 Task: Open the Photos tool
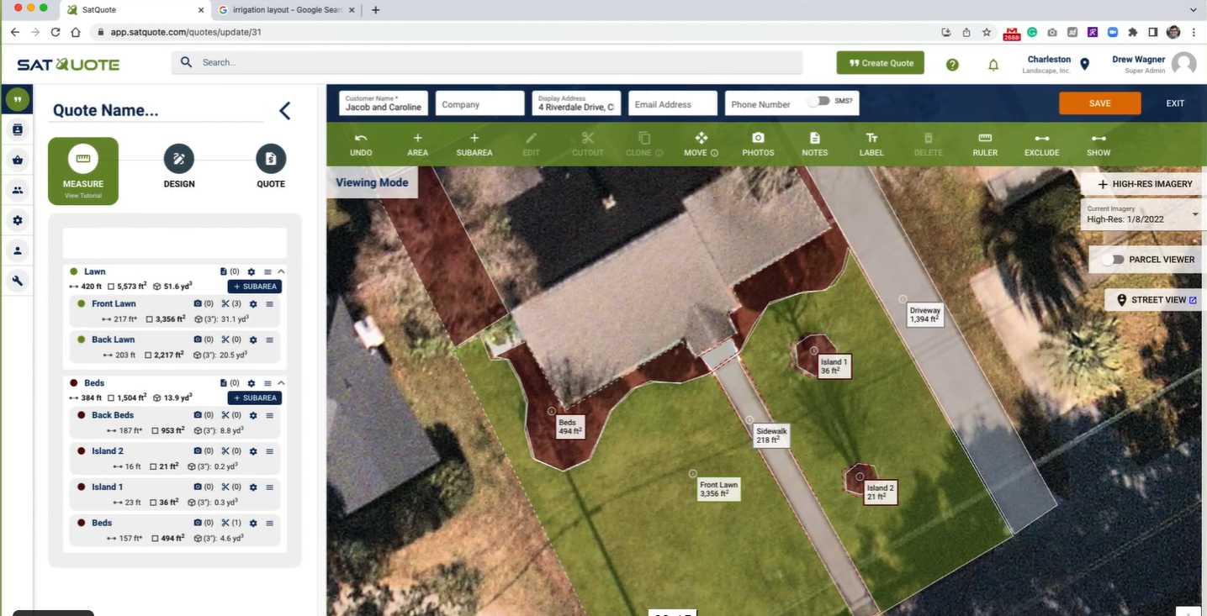click(758, 144)
